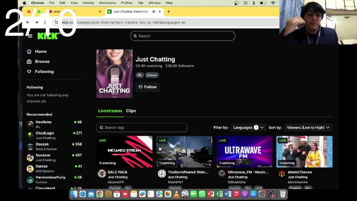Click the Casual category tag

tap(152, 75)
